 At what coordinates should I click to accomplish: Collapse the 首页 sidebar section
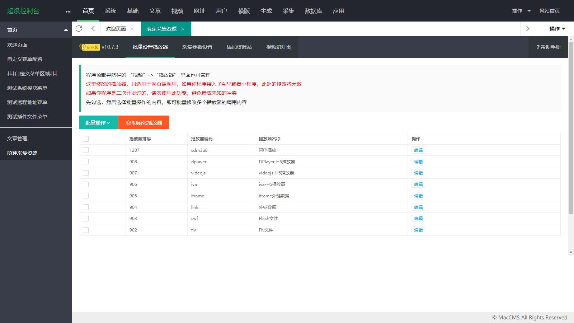pyautogui.click(x=66, y=30)
